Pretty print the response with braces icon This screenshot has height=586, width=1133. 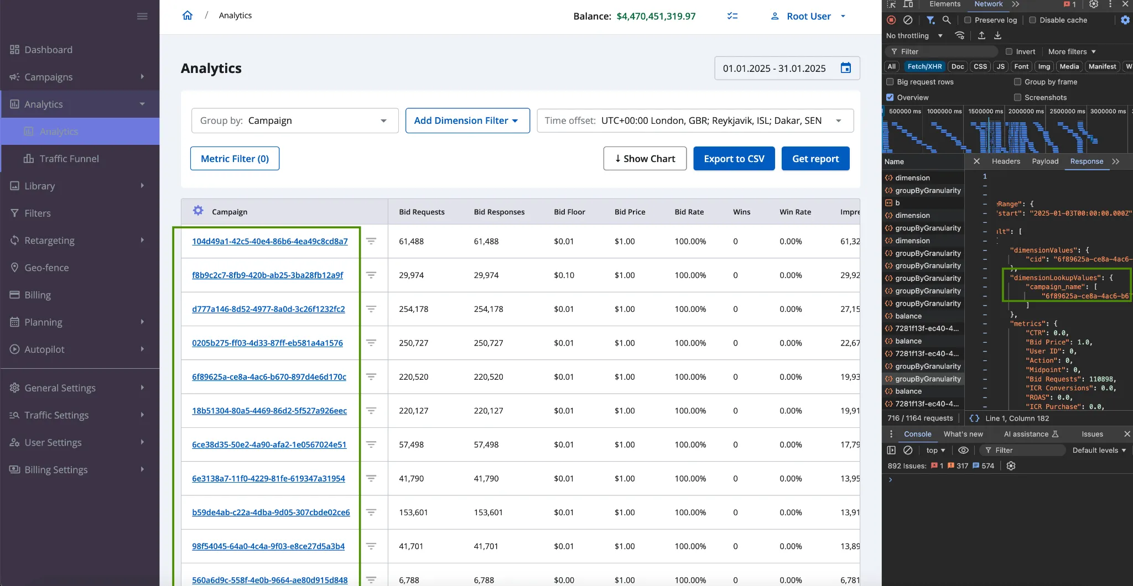[x=974, y=418]
